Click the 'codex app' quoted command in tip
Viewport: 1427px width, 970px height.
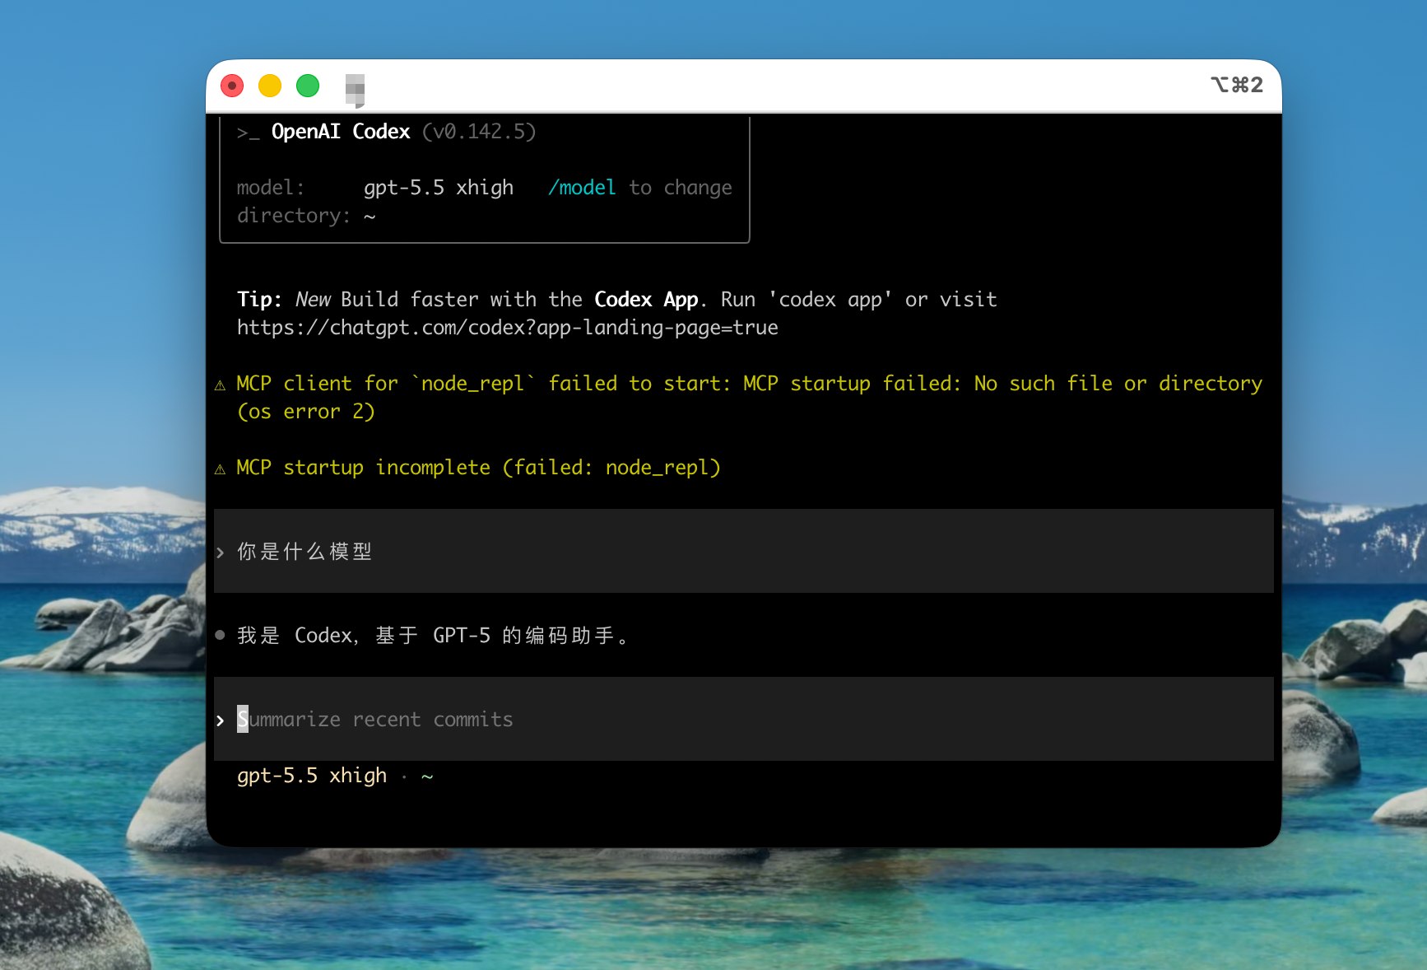click(830, 300)
